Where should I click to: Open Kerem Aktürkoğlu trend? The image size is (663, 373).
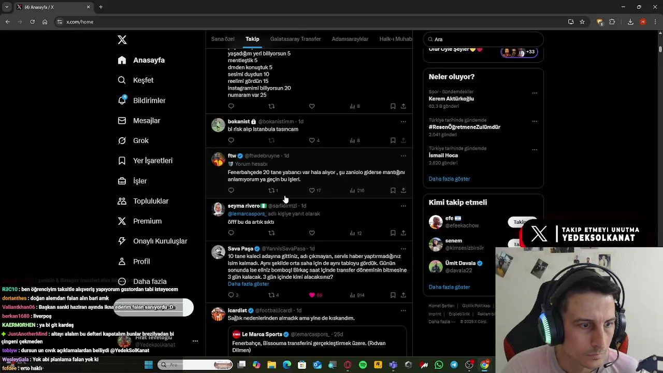coord(451,98)
